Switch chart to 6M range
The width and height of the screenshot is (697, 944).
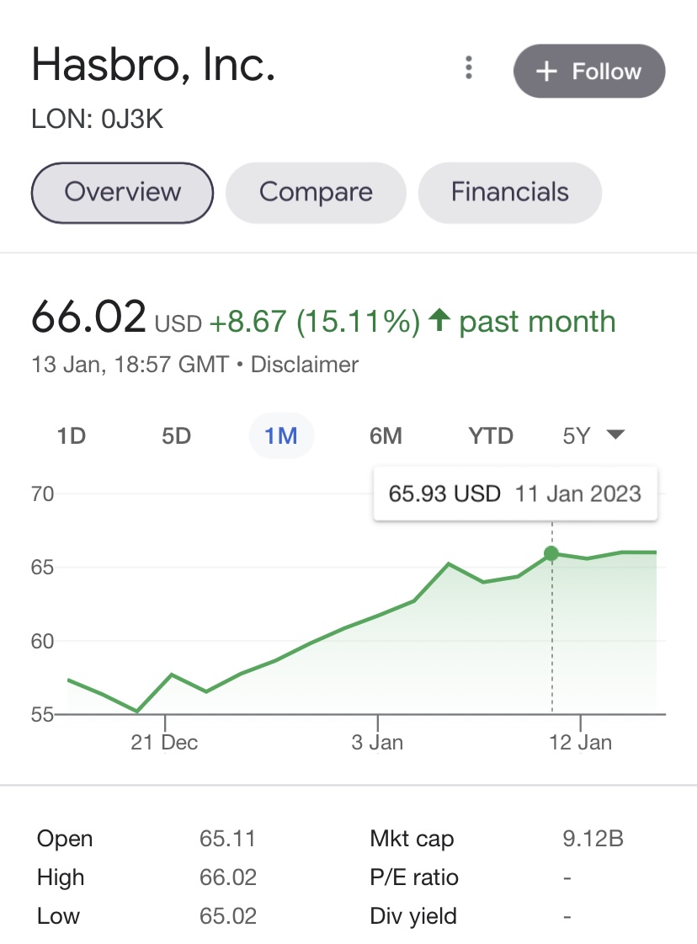[386, 436]
